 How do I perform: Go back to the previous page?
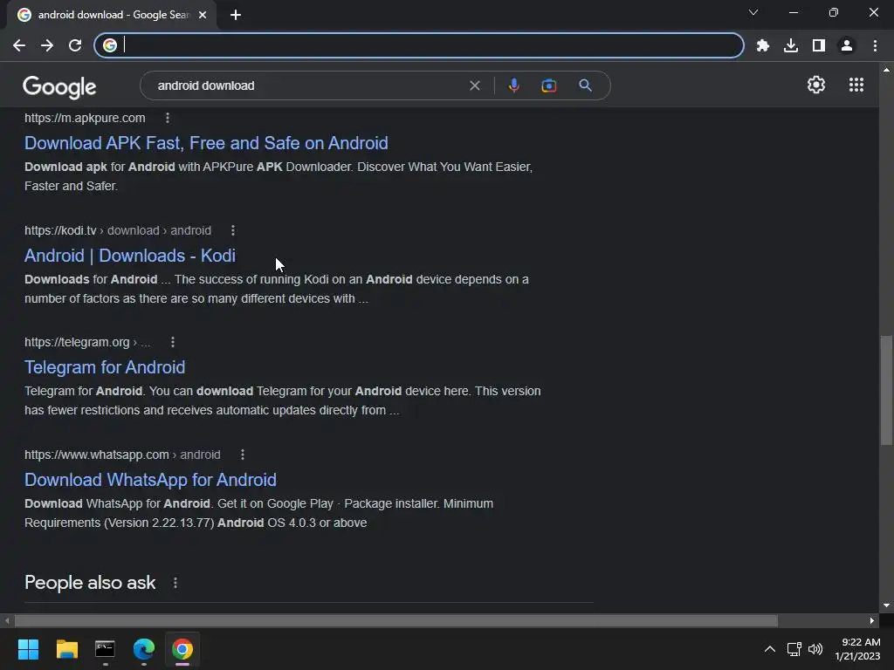click(x=19, y=45)
